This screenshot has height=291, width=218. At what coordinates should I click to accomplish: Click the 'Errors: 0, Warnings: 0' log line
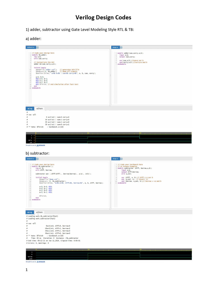tap(38, 243)
